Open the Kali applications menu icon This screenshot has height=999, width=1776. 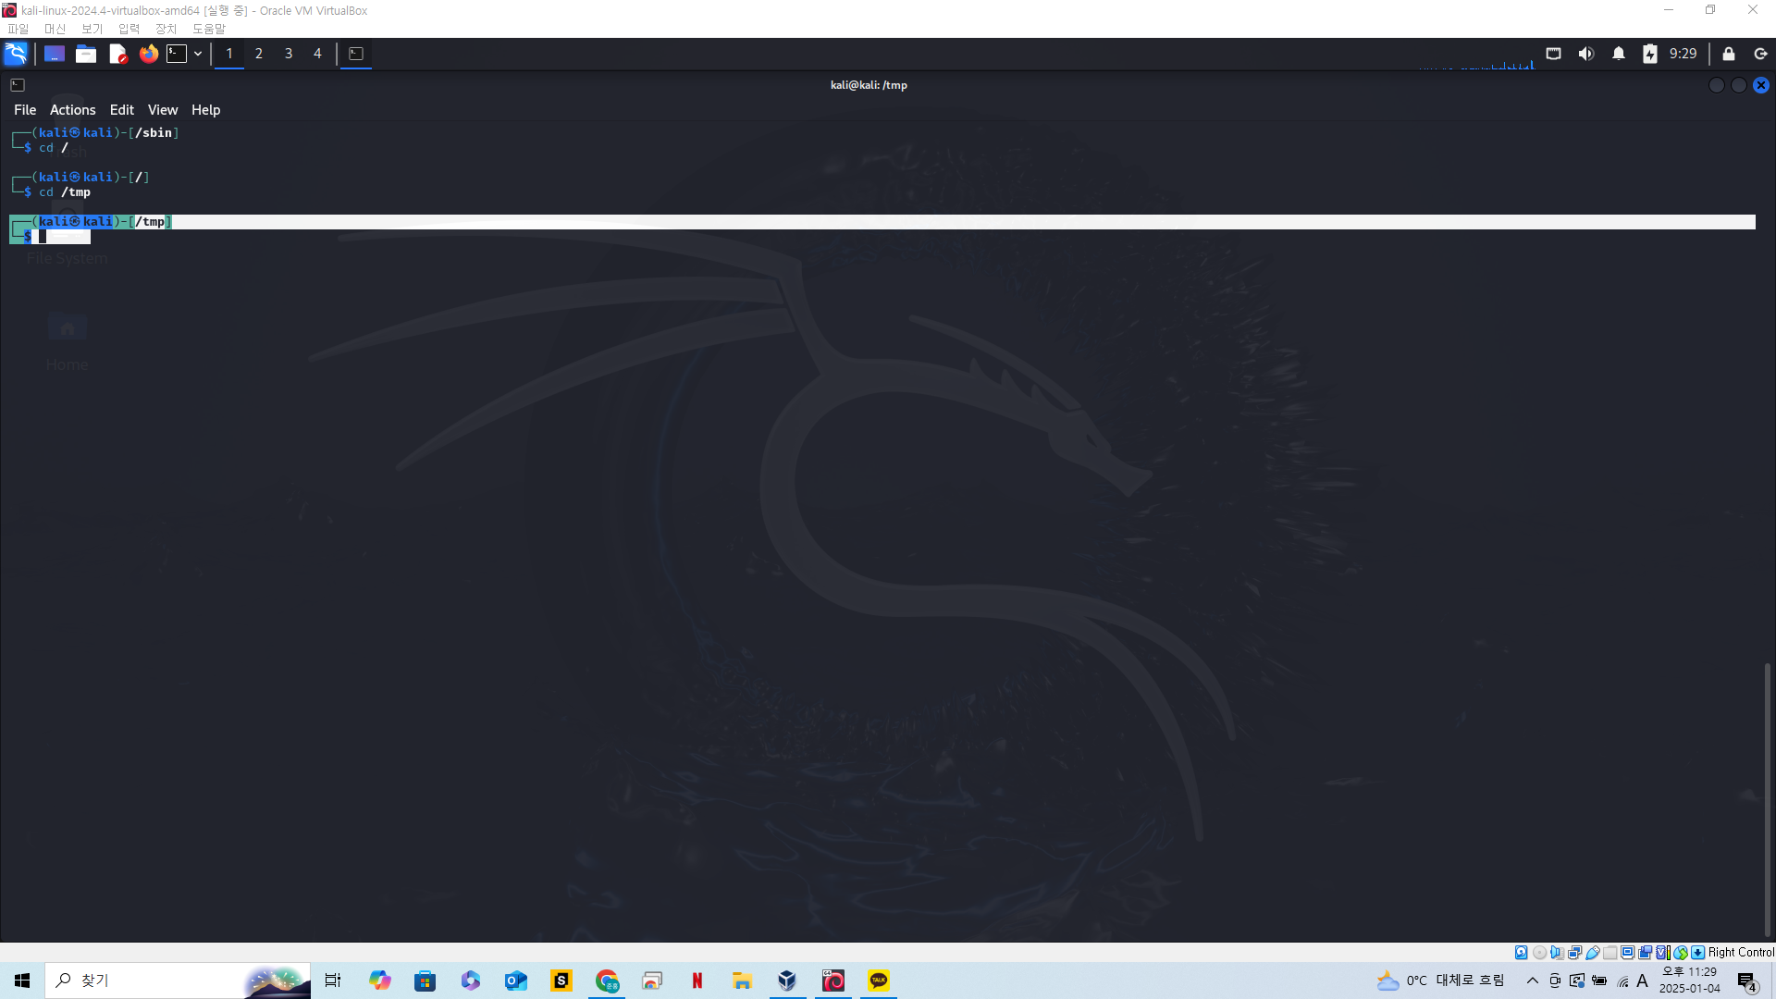click(x=16, y=54)
